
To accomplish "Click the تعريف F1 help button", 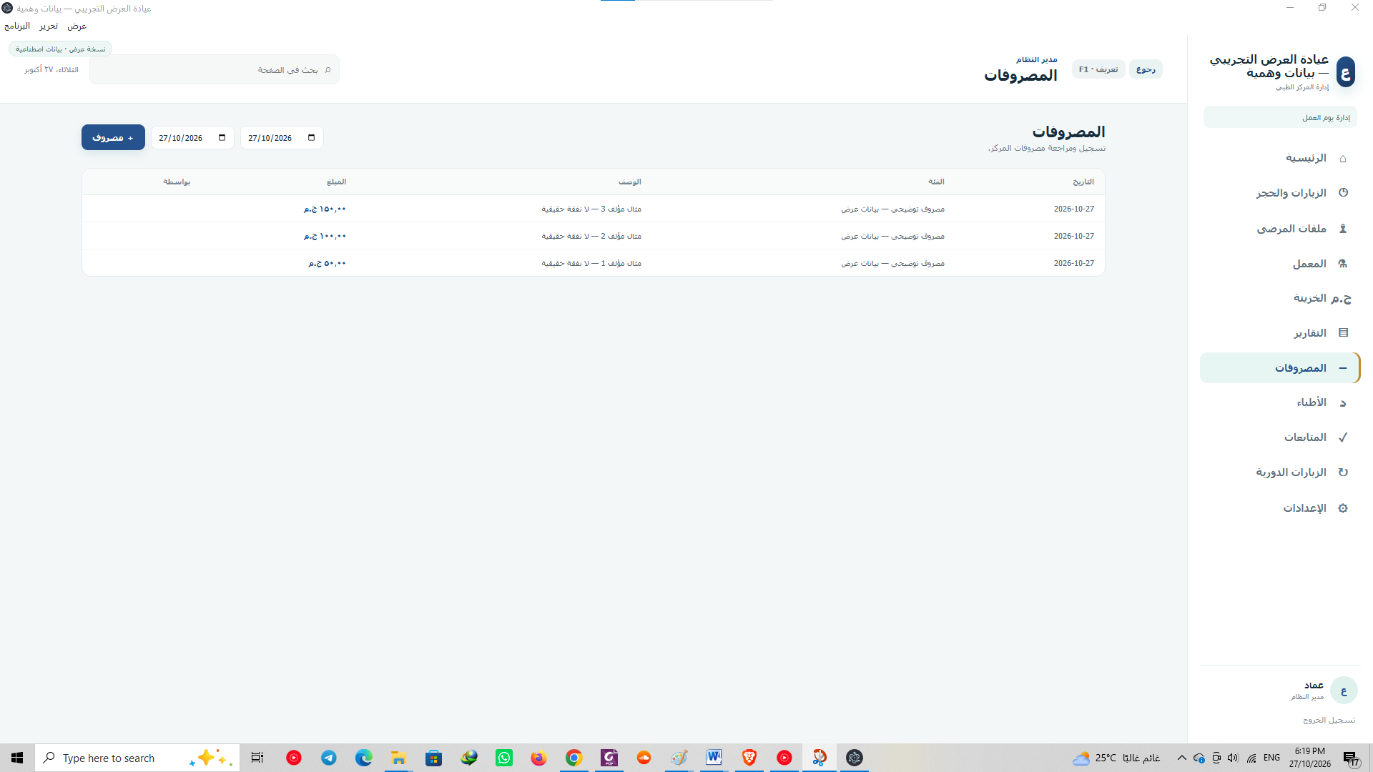I will (x=1098, y=69).
